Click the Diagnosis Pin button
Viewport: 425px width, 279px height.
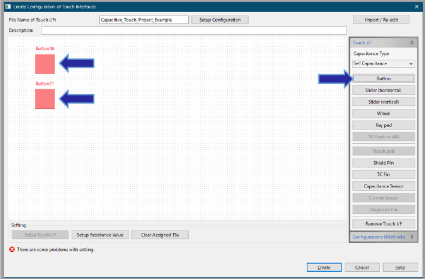tap(384, 210)
